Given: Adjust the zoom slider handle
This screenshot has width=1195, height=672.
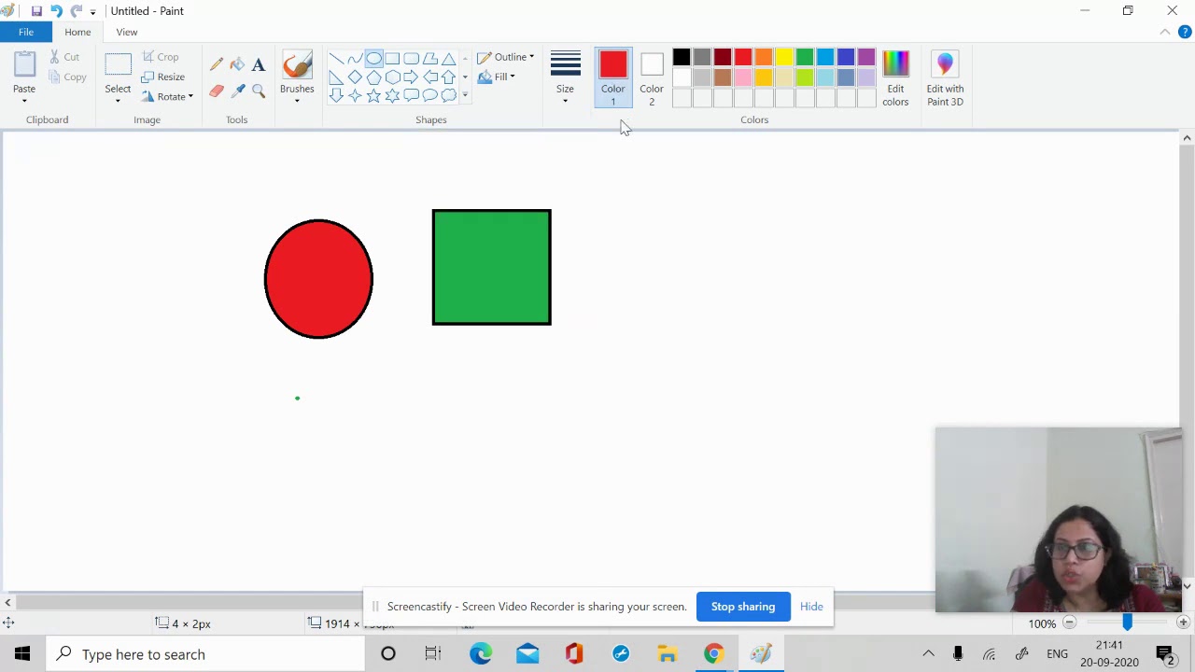Looking at the screenshot, I should point(1127,623).
